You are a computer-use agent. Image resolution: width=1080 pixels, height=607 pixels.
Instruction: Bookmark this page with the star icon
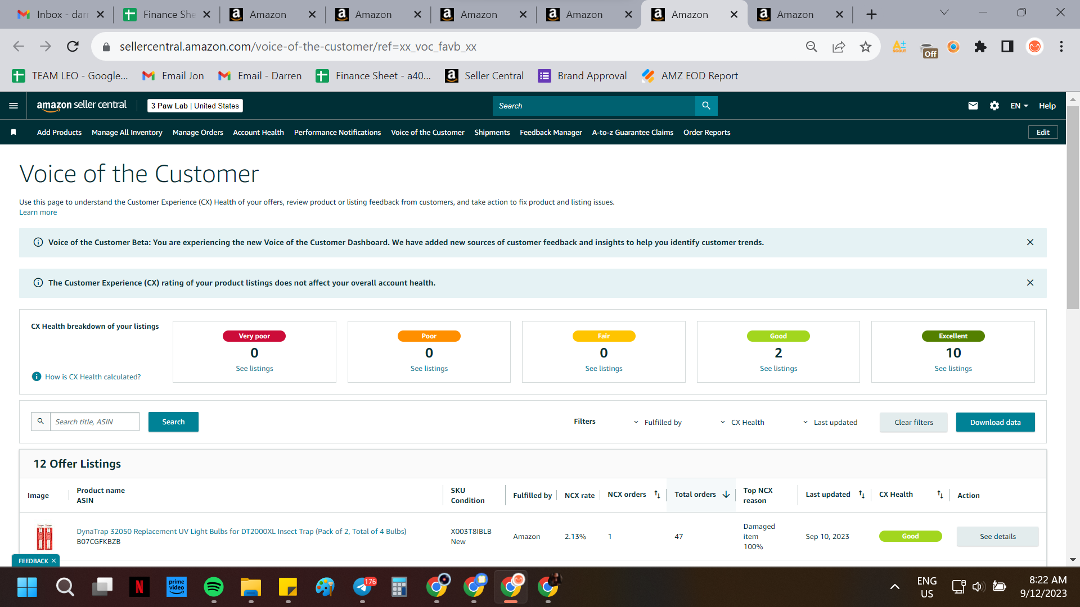tap(866, 47)
